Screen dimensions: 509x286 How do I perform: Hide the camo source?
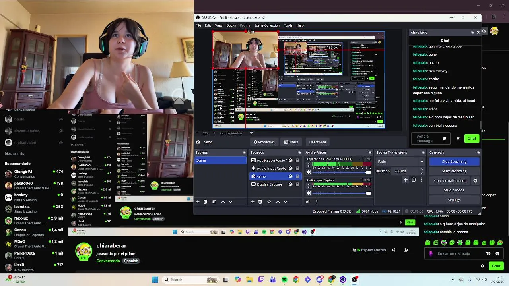(x=291, y=176)
